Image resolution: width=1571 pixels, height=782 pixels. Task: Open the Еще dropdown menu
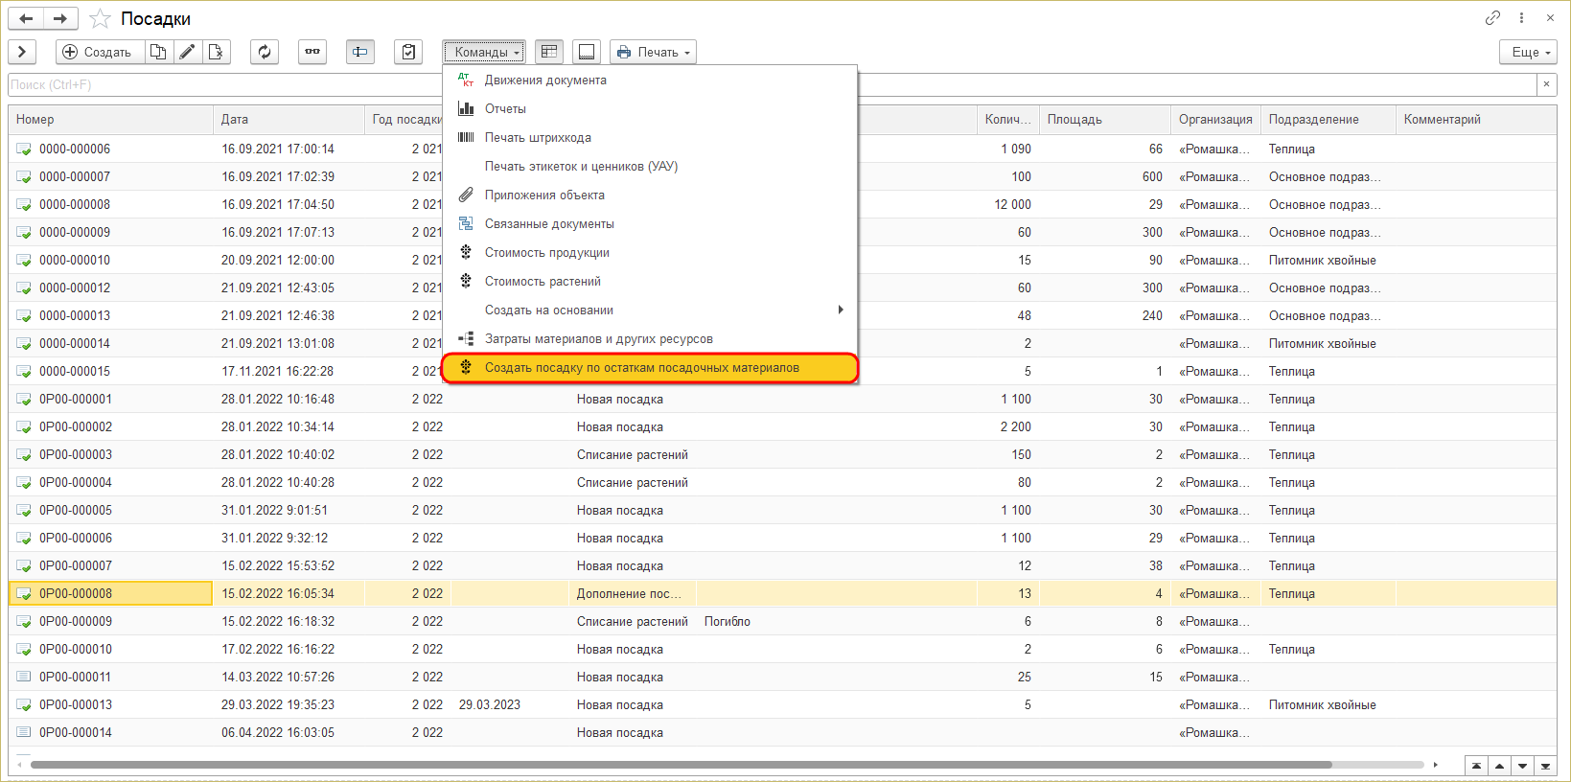click(x=1527, y=52)
